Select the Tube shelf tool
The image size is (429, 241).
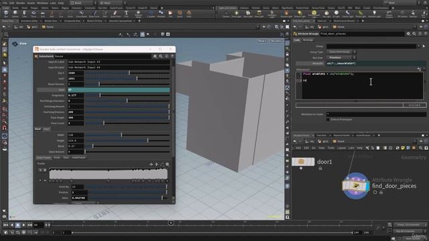[x=24, y=14]
